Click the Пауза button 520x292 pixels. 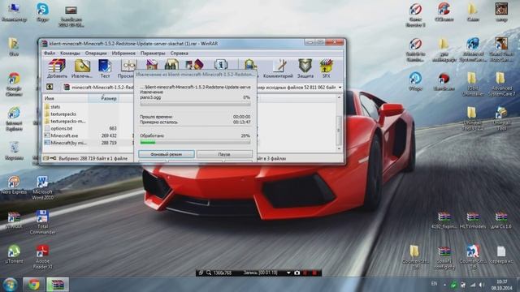(x=224, y=154)
